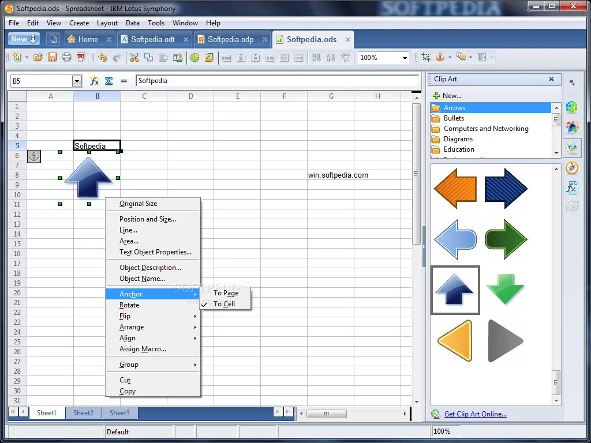The image size is (591, 443).
Task: Expand the Align submenu
Action: (x=152, y=338)
